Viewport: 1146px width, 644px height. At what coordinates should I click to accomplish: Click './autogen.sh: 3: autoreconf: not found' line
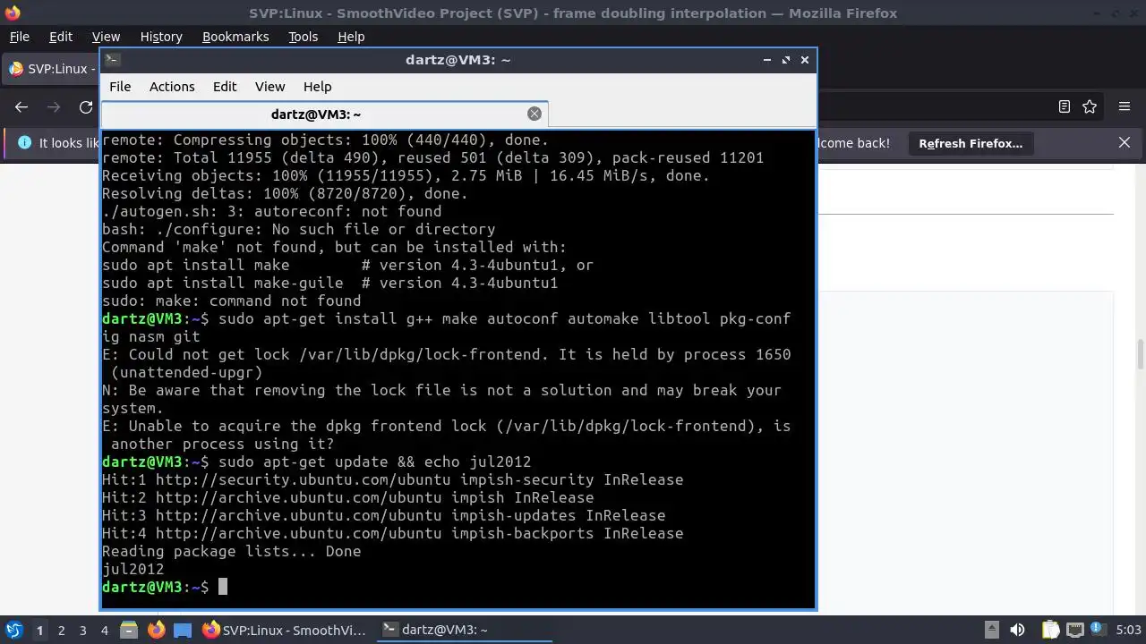tap(271, 211)
